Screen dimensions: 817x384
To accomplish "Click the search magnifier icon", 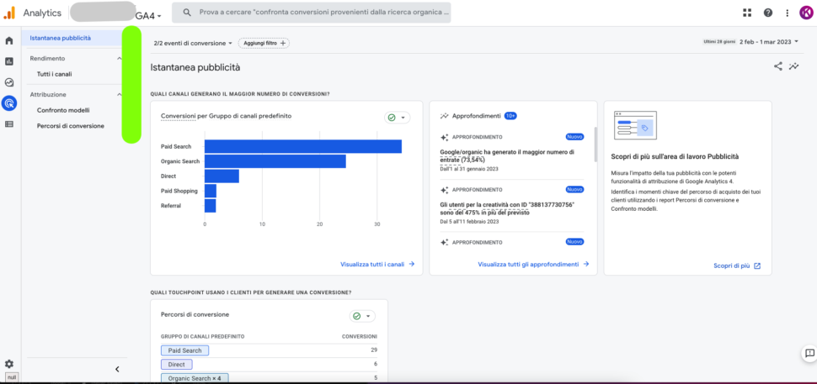I will pos(187,13).
